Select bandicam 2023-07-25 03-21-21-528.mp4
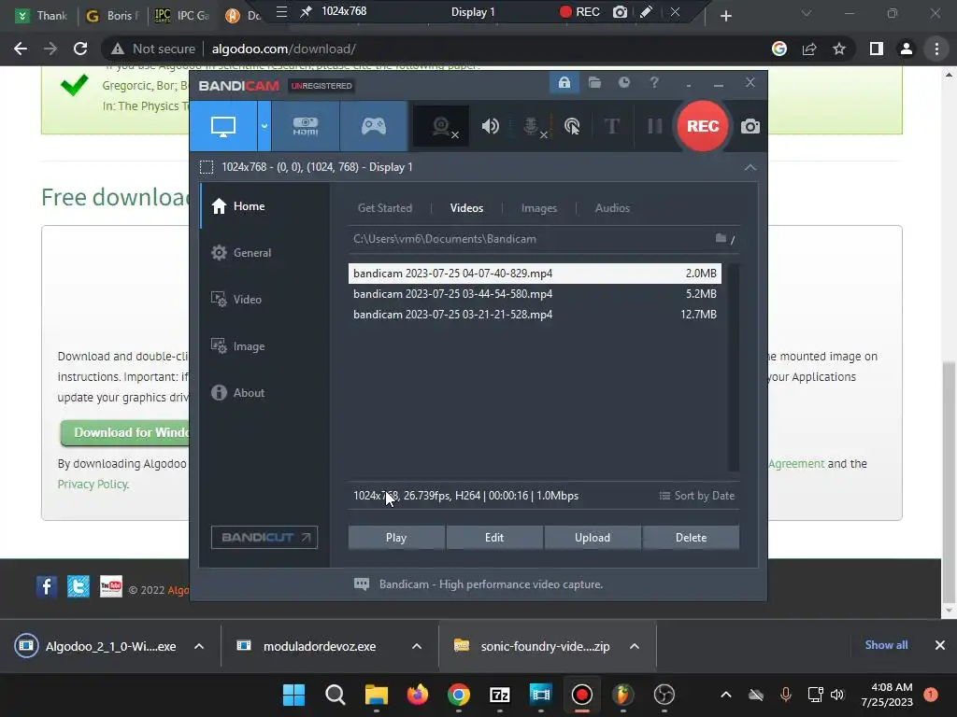The width and height of the screenshot is (957, 717). [535, 315]
